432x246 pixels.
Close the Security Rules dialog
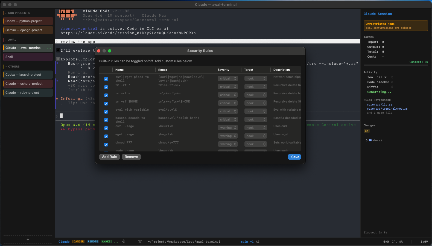pos(99,51)
